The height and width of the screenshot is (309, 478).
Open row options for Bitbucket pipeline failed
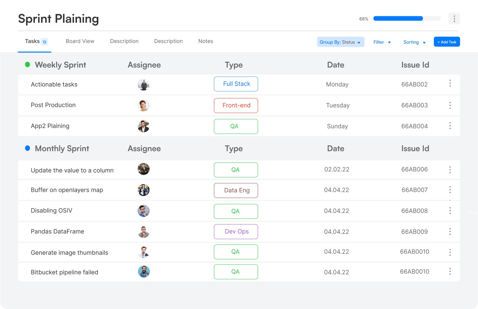[x=450, y=272]
